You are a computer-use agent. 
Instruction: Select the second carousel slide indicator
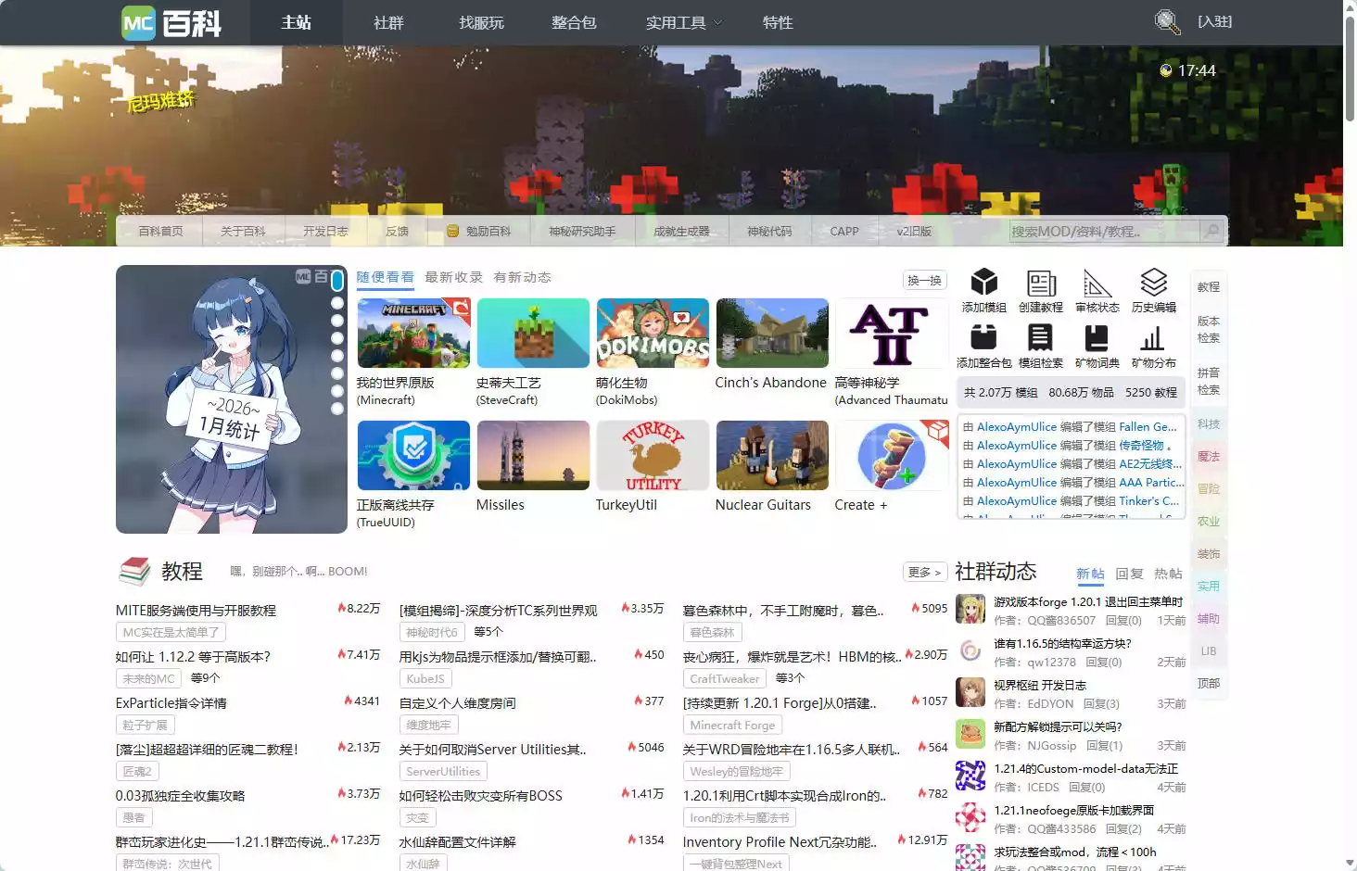337,303
